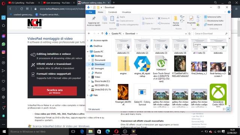The image size is (240, 135).
Task: Open WhatsApp in Opera sidebar
Action: 3,44
